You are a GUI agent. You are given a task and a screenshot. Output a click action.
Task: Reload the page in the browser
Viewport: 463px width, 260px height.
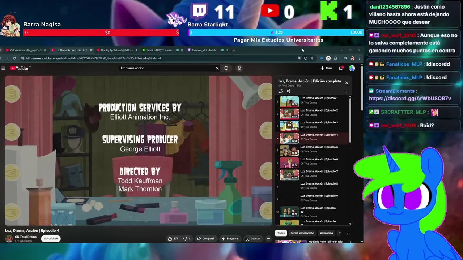[14, 58]
